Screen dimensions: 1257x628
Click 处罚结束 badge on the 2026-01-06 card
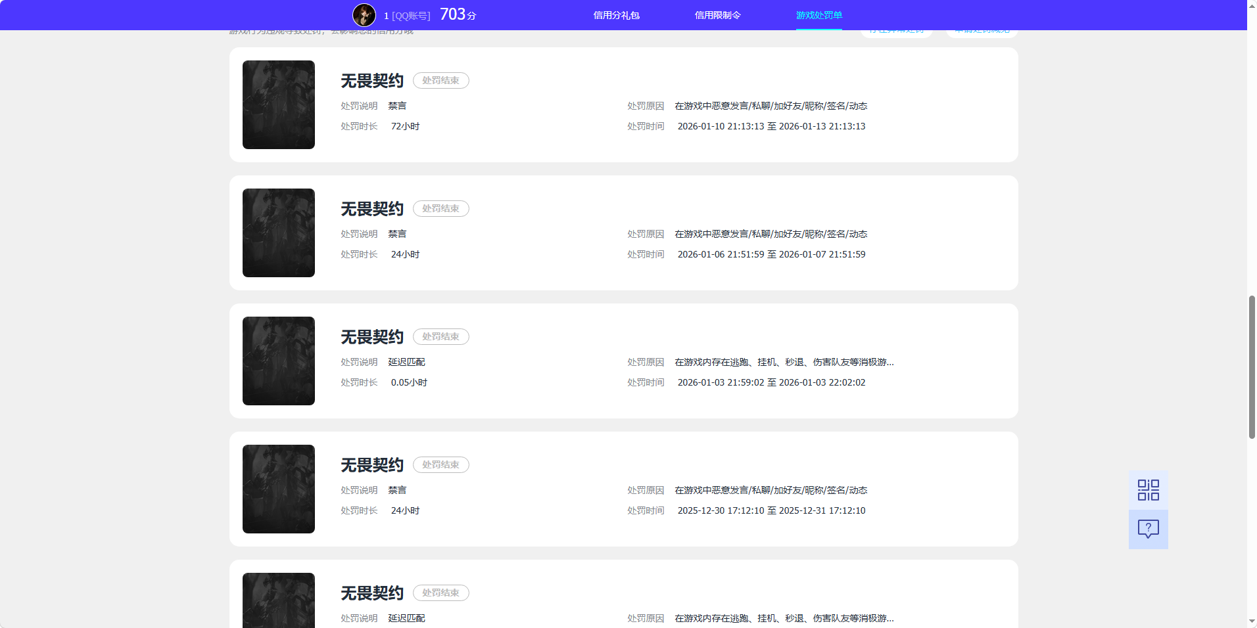point(441,208)
